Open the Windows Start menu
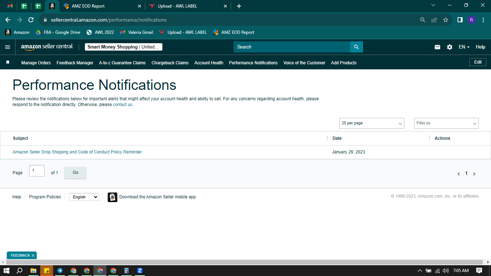The width and height of the screenshot is (491, 276). point(6,271)
